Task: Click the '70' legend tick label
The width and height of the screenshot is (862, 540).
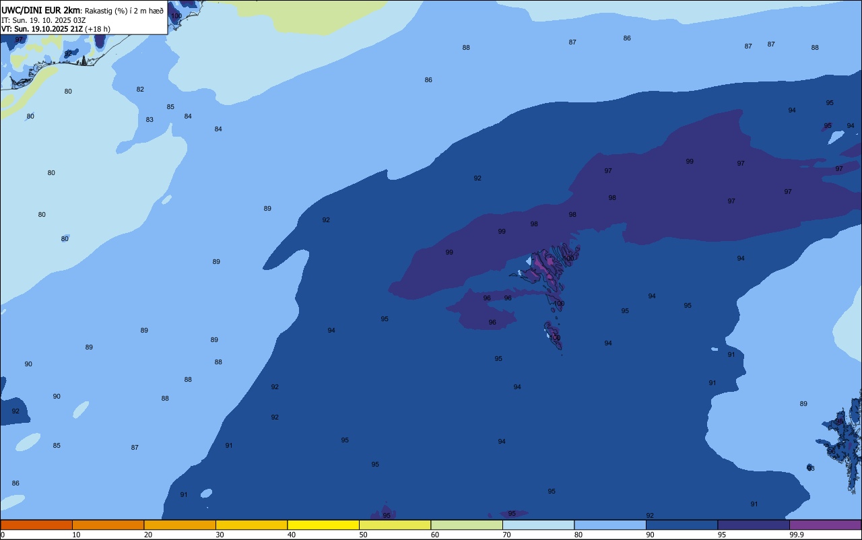Action: pyautogui.click(x=506, y=535)
